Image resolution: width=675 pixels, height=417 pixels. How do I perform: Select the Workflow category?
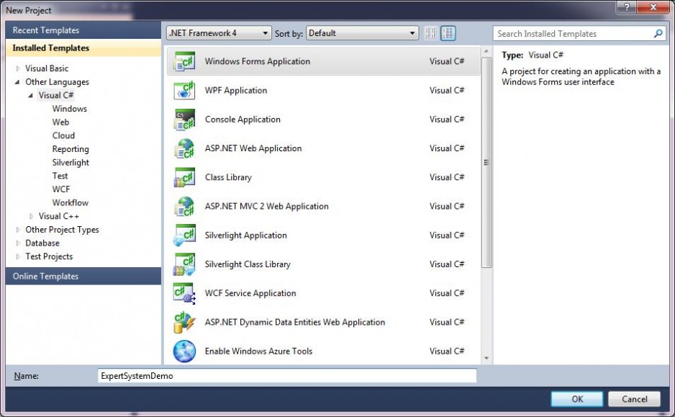point(71,202)
